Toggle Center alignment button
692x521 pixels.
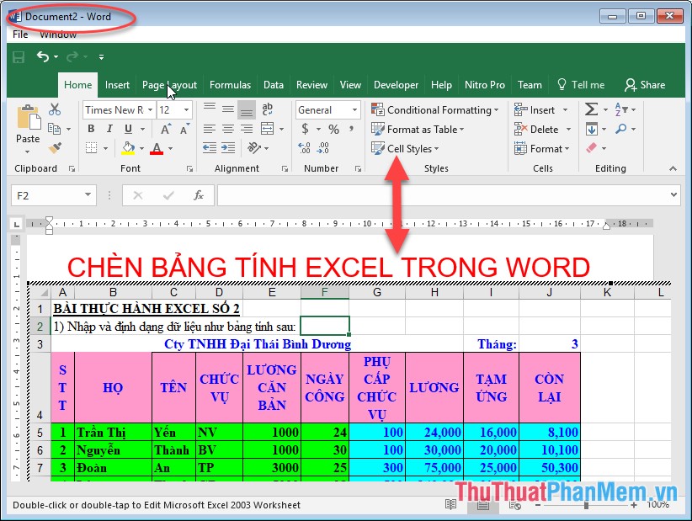[228, 129]
